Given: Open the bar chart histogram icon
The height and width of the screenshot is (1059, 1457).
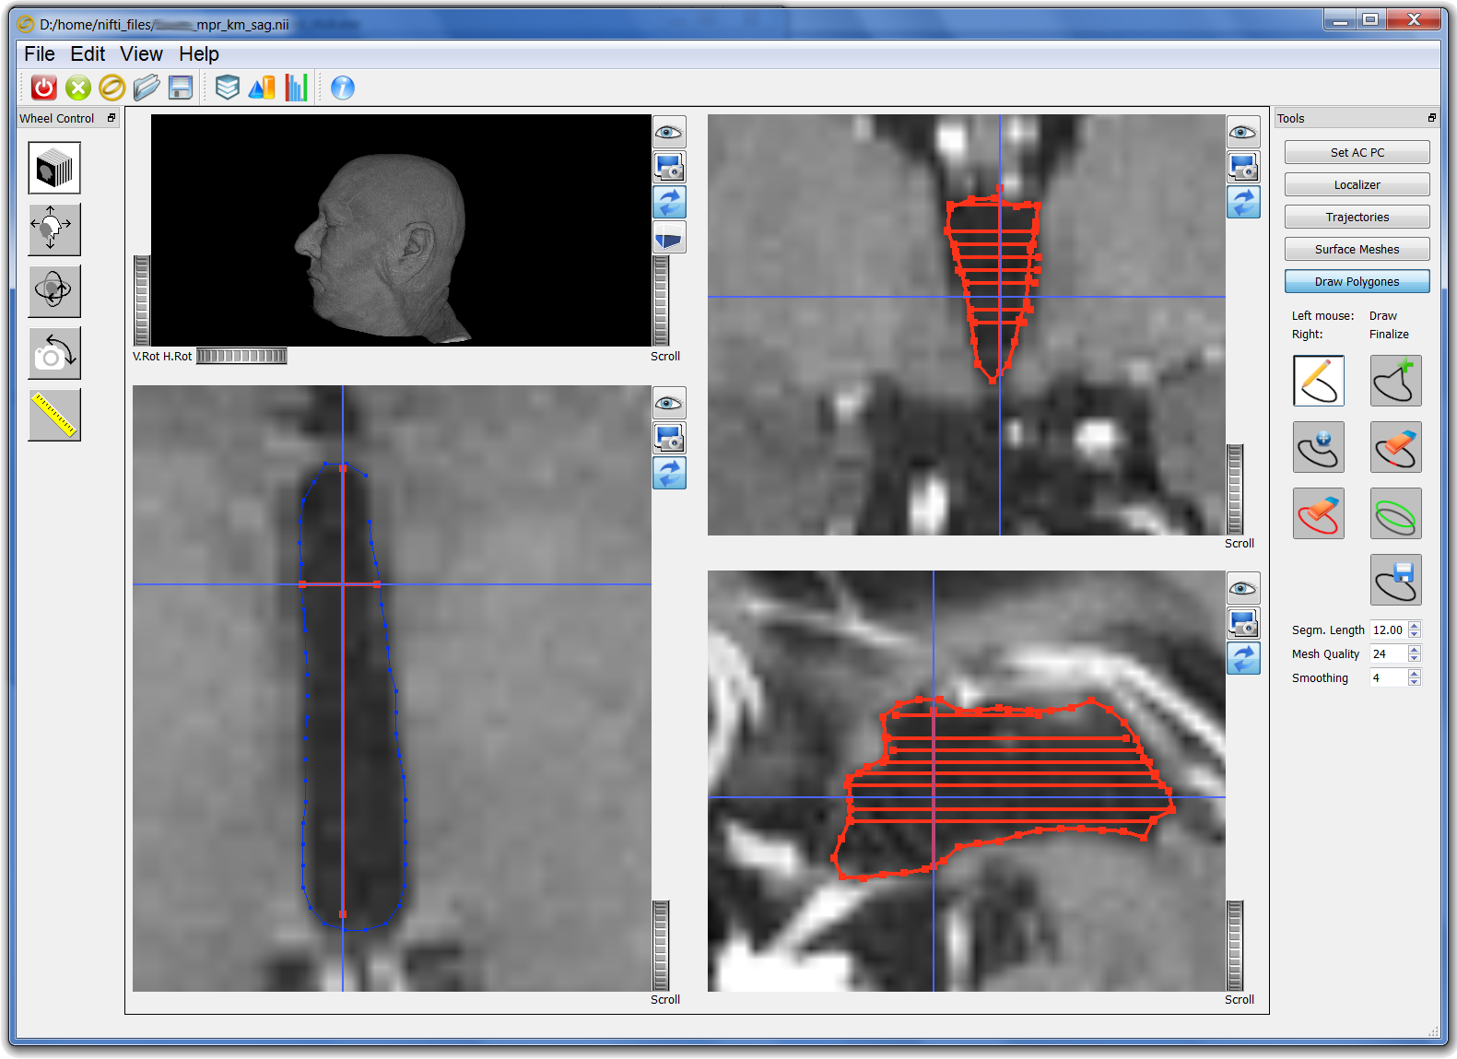Looking at the screenshot, I should (x=296, y=88).
